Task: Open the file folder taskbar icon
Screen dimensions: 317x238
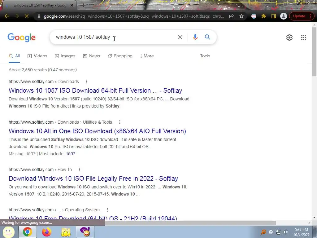Action: coord(66,232)
